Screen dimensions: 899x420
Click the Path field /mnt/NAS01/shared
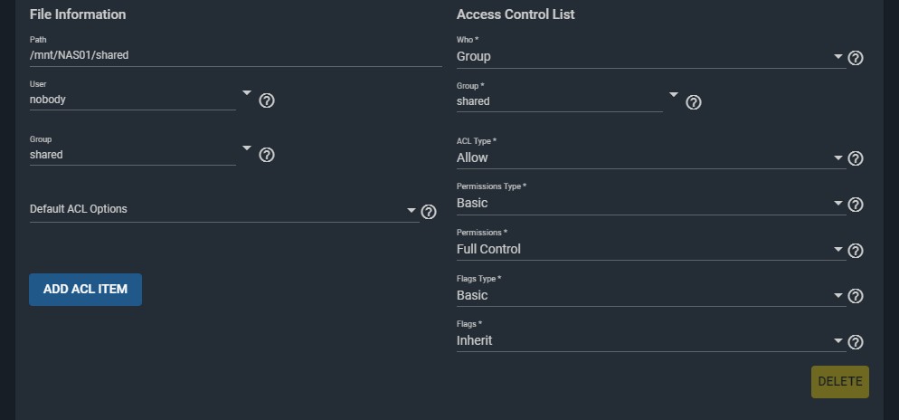click(x=236, y=55)
